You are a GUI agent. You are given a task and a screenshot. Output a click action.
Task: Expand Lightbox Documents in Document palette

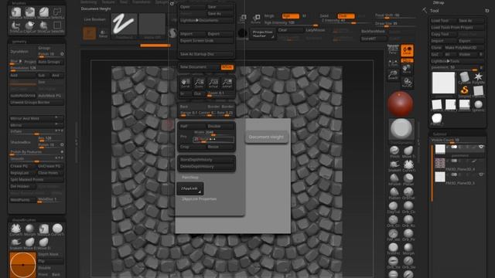(207, 20)
